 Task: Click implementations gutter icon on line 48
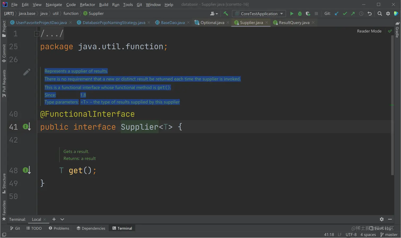click(x=27, y=170)
